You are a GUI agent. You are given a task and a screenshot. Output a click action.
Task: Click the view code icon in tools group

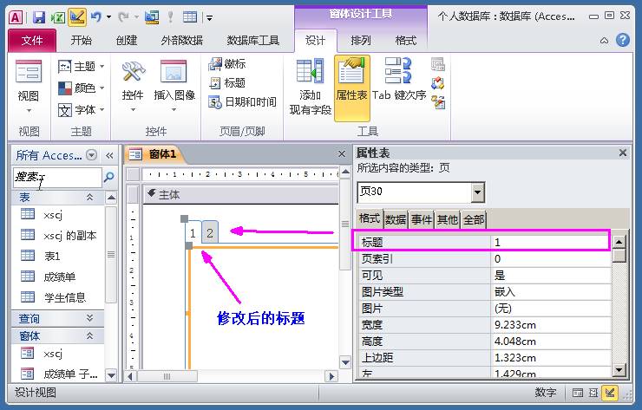click(438, 83)
